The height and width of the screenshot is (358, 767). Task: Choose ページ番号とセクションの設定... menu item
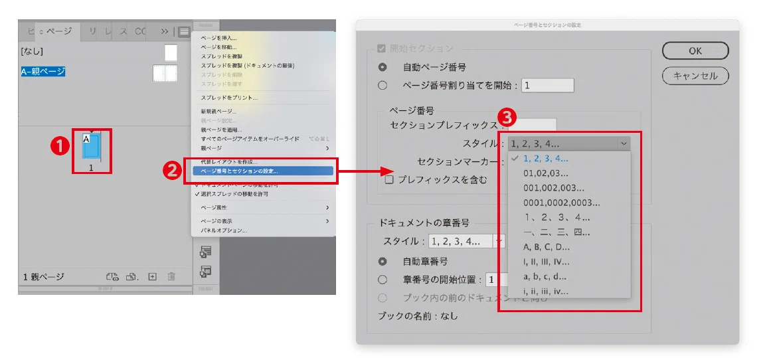(x=263, y=171)
